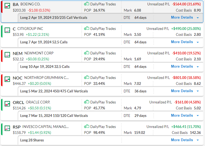Select the NEM ticker symbol

18,53
